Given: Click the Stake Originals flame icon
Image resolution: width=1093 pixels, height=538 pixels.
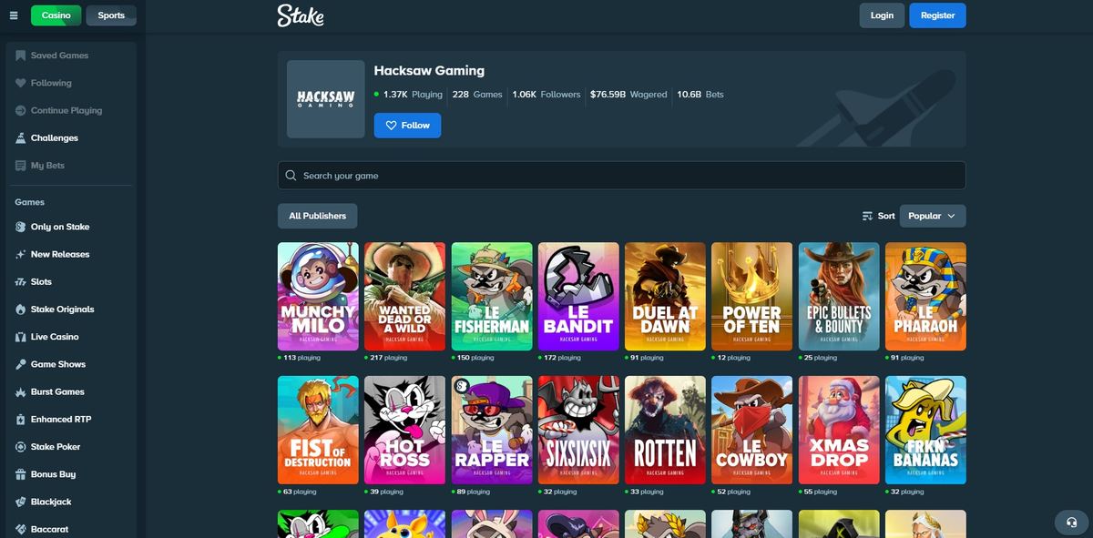Looking at the screenshot, I should click(x=21, y=310).
